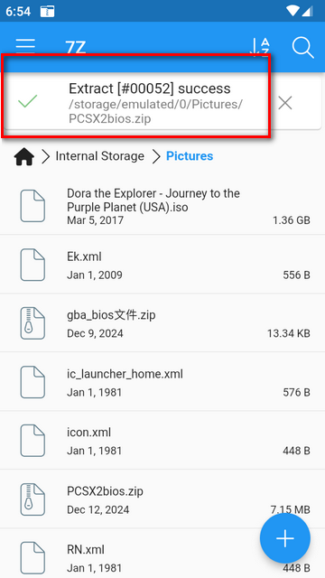Open the RN.xml file
325x578 pixels.
(x=162, y=557)
